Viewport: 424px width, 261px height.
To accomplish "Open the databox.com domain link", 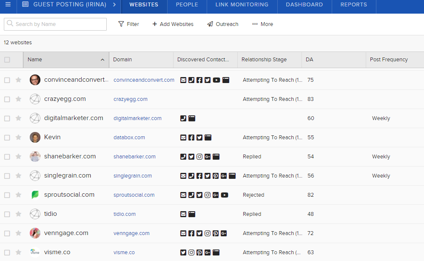I will (129, 138).
